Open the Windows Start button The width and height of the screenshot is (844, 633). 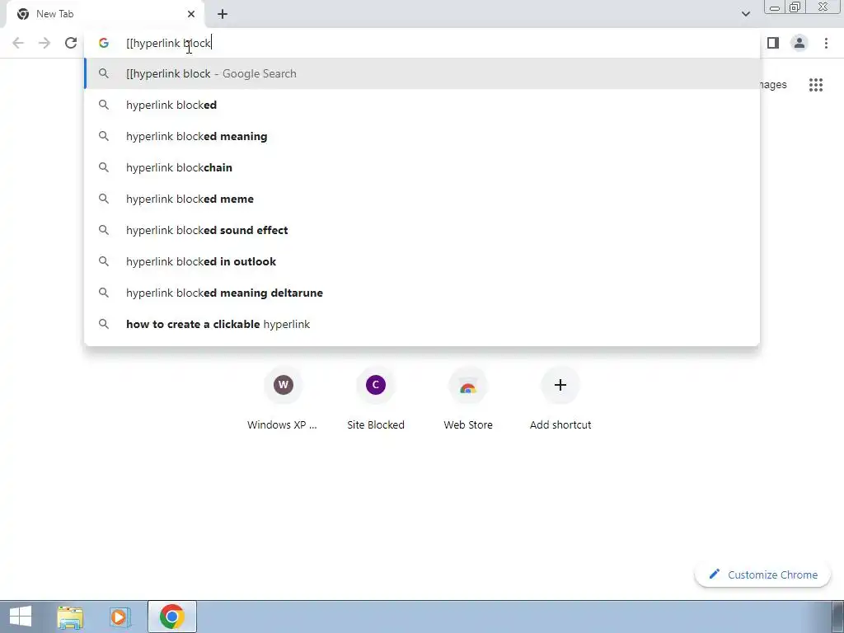(21, 617)
